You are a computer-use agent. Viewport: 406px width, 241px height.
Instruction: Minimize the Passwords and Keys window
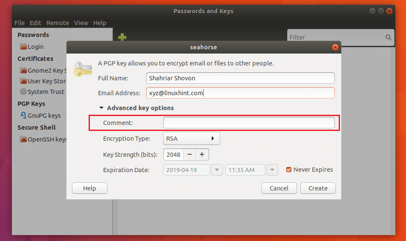pyautogui.click(x=372, y=11)
